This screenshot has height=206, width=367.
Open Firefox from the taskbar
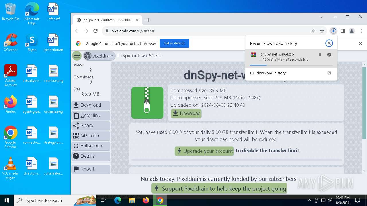coord(146,200)
